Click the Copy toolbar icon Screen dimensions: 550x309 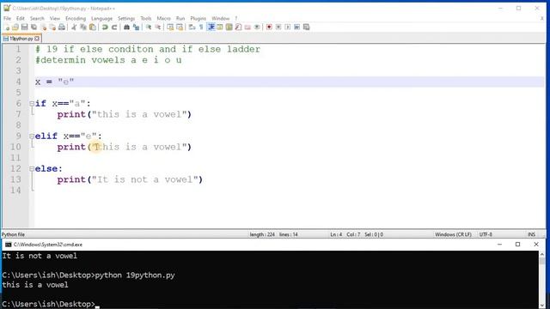coord(83,27)
